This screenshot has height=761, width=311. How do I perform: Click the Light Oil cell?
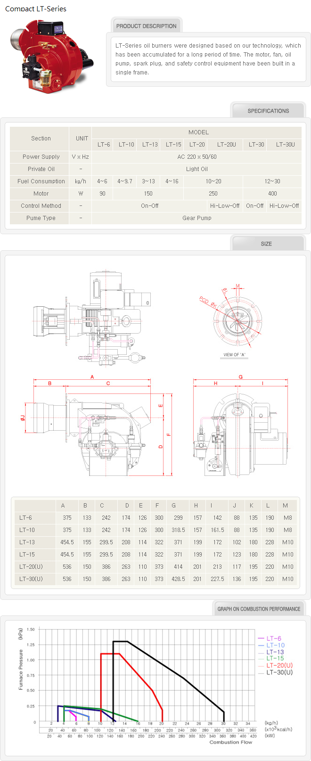coord(197,169)
